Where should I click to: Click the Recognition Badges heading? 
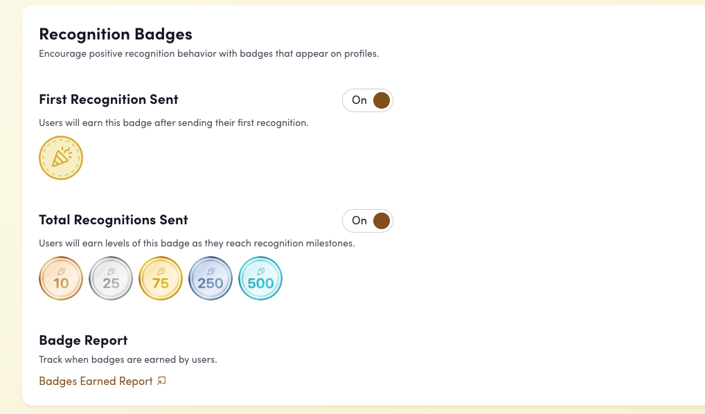pos(115,33)
